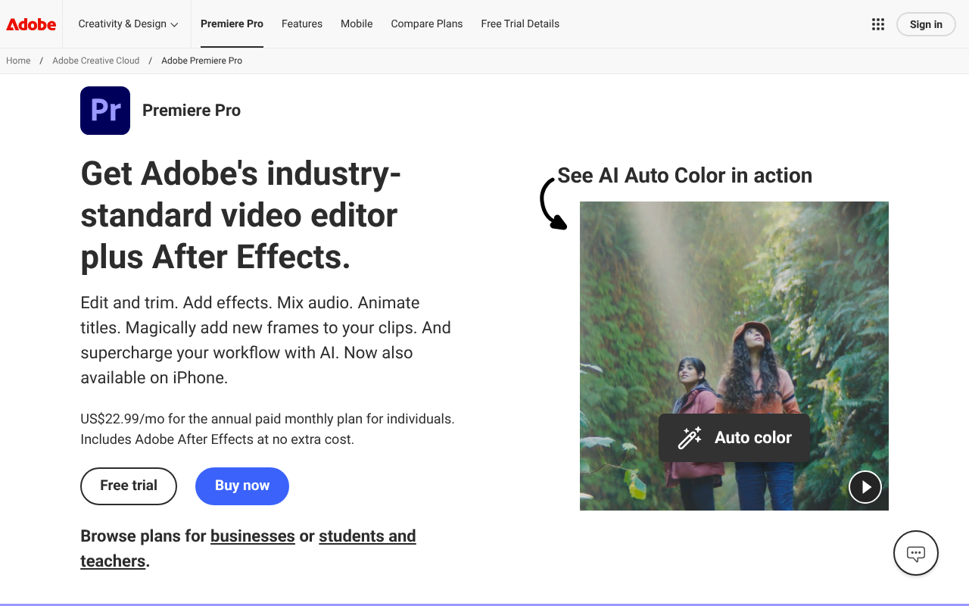Click the Auto color magic wand icon
969x606 pixels.
689,438
